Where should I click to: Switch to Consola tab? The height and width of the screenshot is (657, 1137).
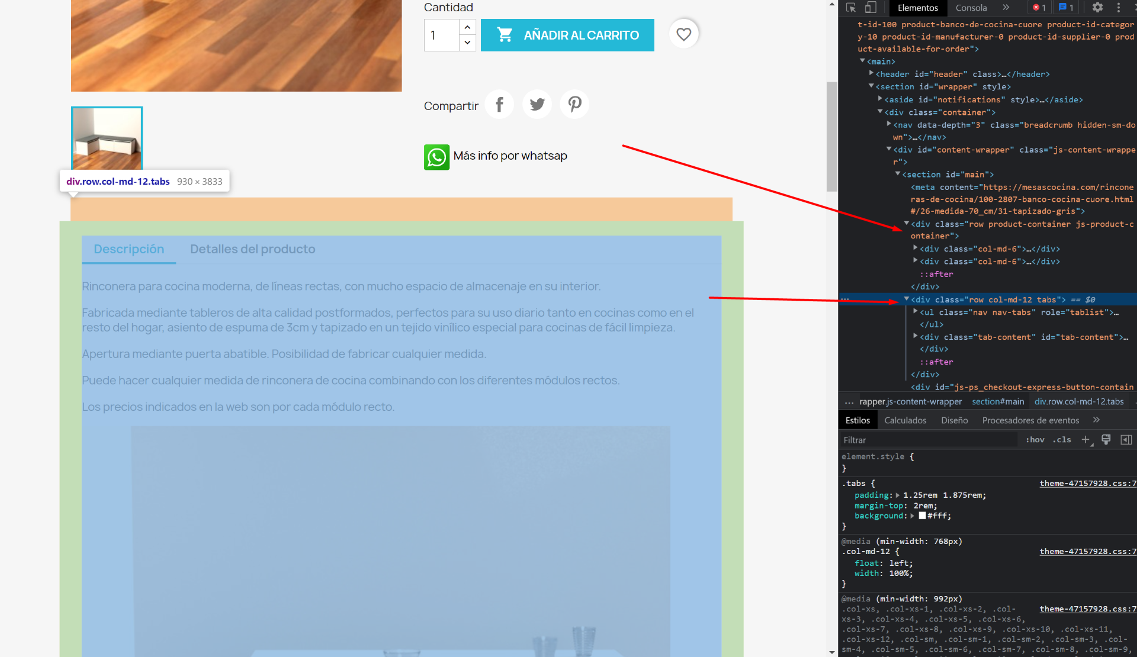[971, 8]
